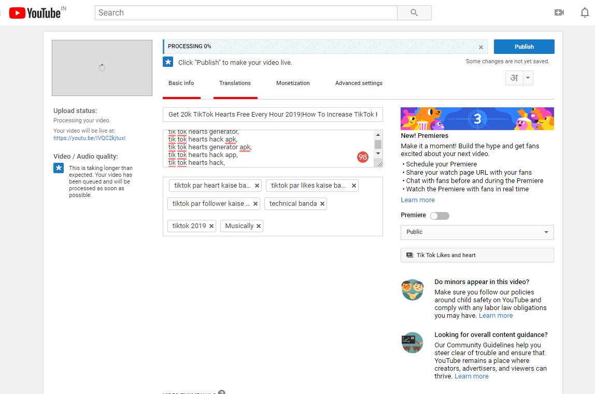
Task: Click the content guidance illustration icon
Action: (413, 342)
